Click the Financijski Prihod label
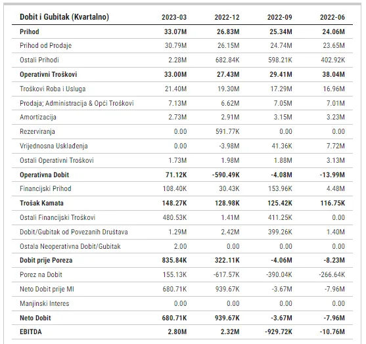This screenshot has width=366, height=344. click(x=45, y=188)
